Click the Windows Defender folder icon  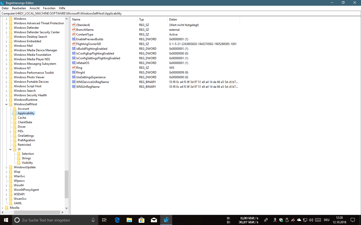click(x=11, y=28)
